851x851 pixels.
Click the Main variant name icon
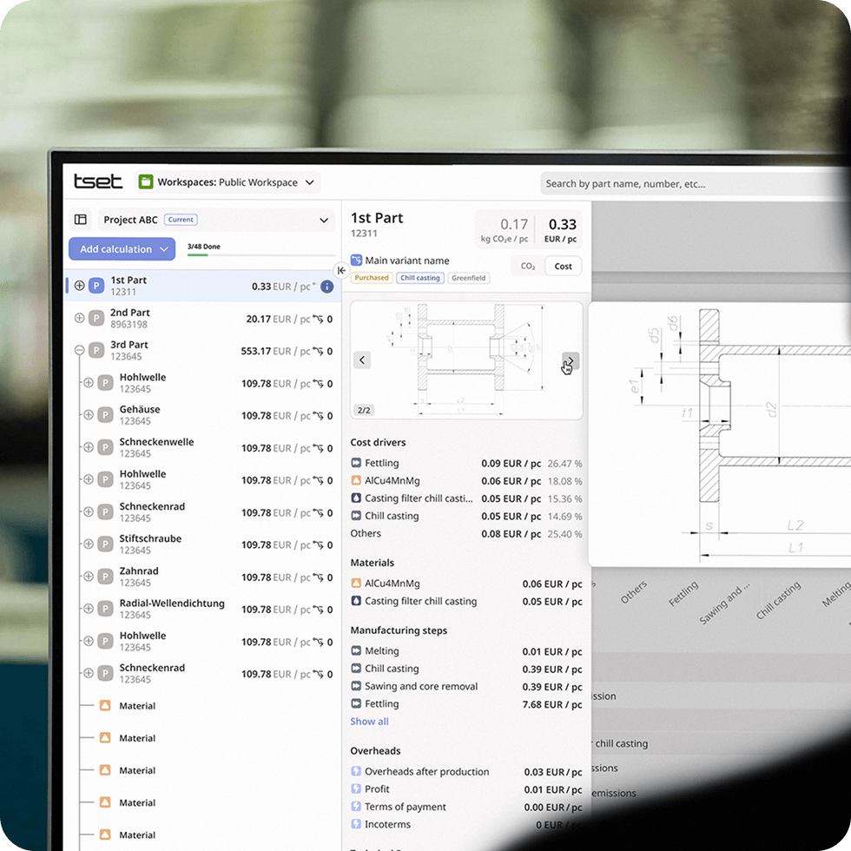click(356, 260)
